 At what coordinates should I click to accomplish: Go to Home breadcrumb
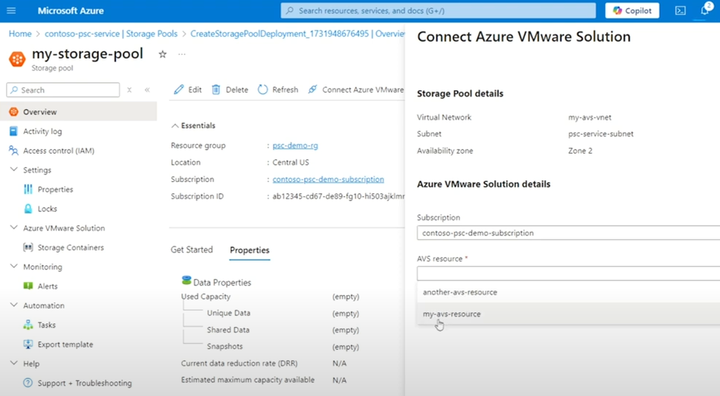(x=20, y=33)
